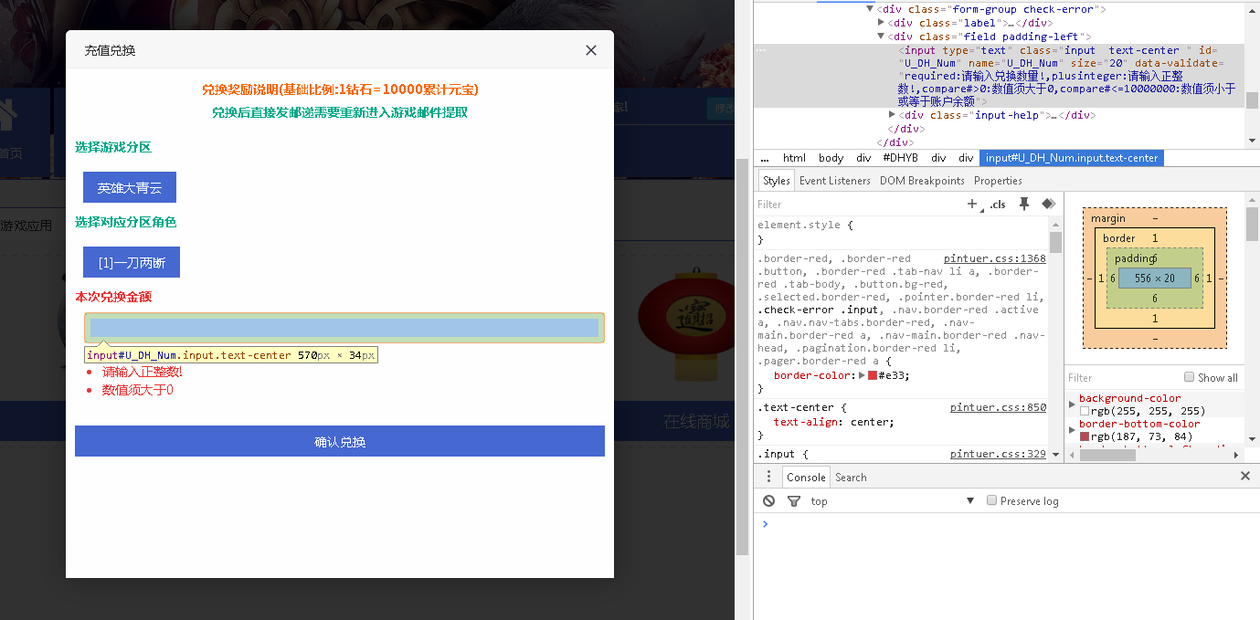Viewport: 1260px width, 620px height.
Task: Click the 本次兑换金额 input field
Action: click(x=344, y=328)
